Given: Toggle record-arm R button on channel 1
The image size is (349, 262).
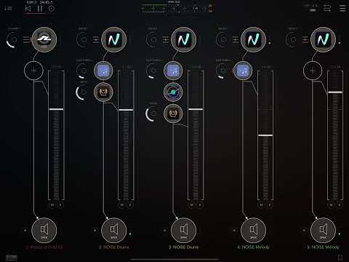Looking at the screenshot, I should [25, 230].
